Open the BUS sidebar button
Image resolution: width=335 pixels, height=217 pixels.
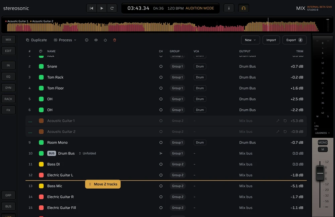(8, 206)
